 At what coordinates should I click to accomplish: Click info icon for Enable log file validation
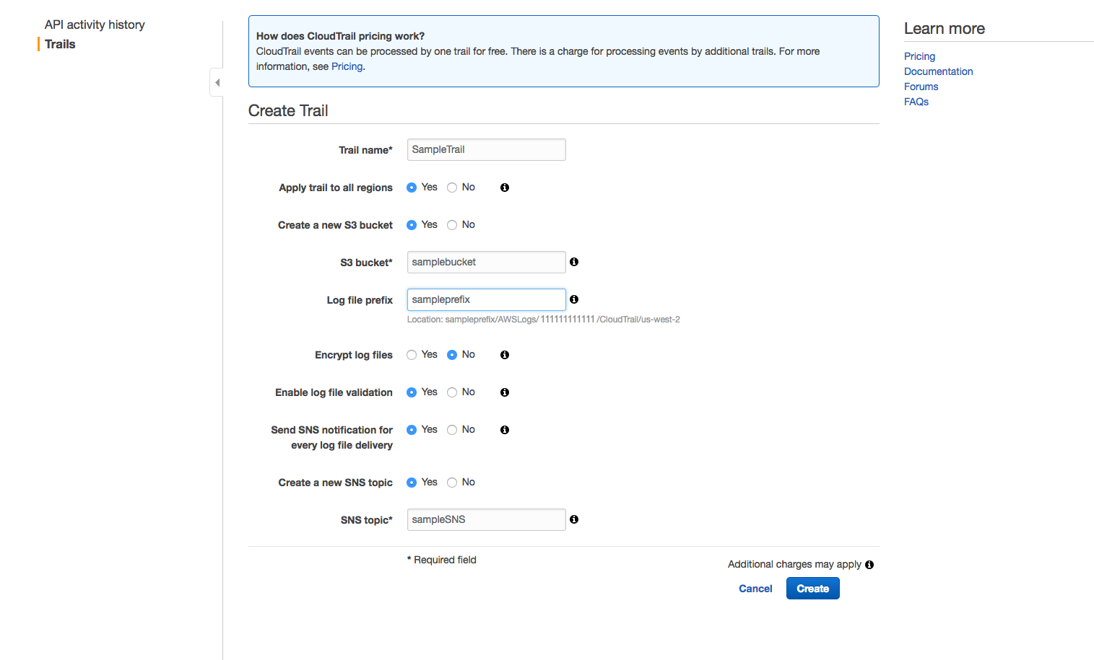click(504, 392)
